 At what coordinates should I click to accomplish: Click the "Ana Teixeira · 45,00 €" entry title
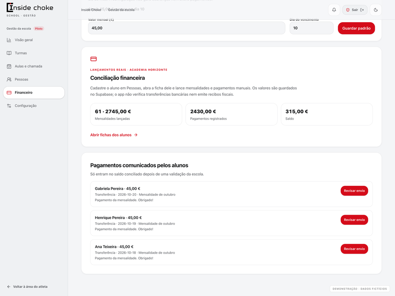coord(114,247)
